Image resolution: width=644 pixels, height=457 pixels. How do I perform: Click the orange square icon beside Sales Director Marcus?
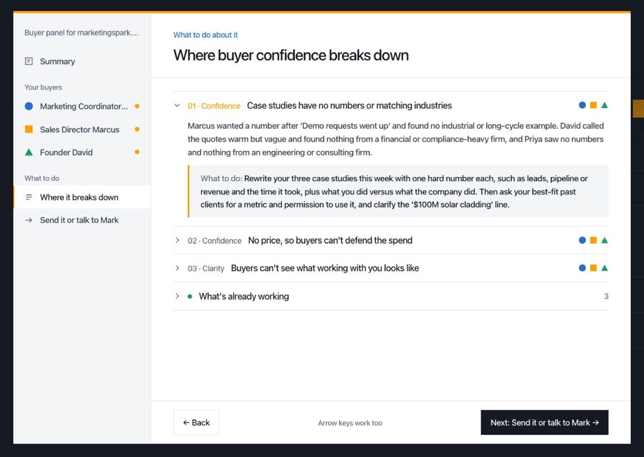(x=29, y=129)
